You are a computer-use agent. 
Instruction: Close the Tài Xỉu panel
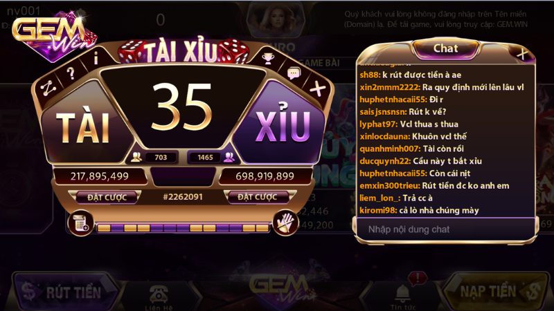(318, 88)
